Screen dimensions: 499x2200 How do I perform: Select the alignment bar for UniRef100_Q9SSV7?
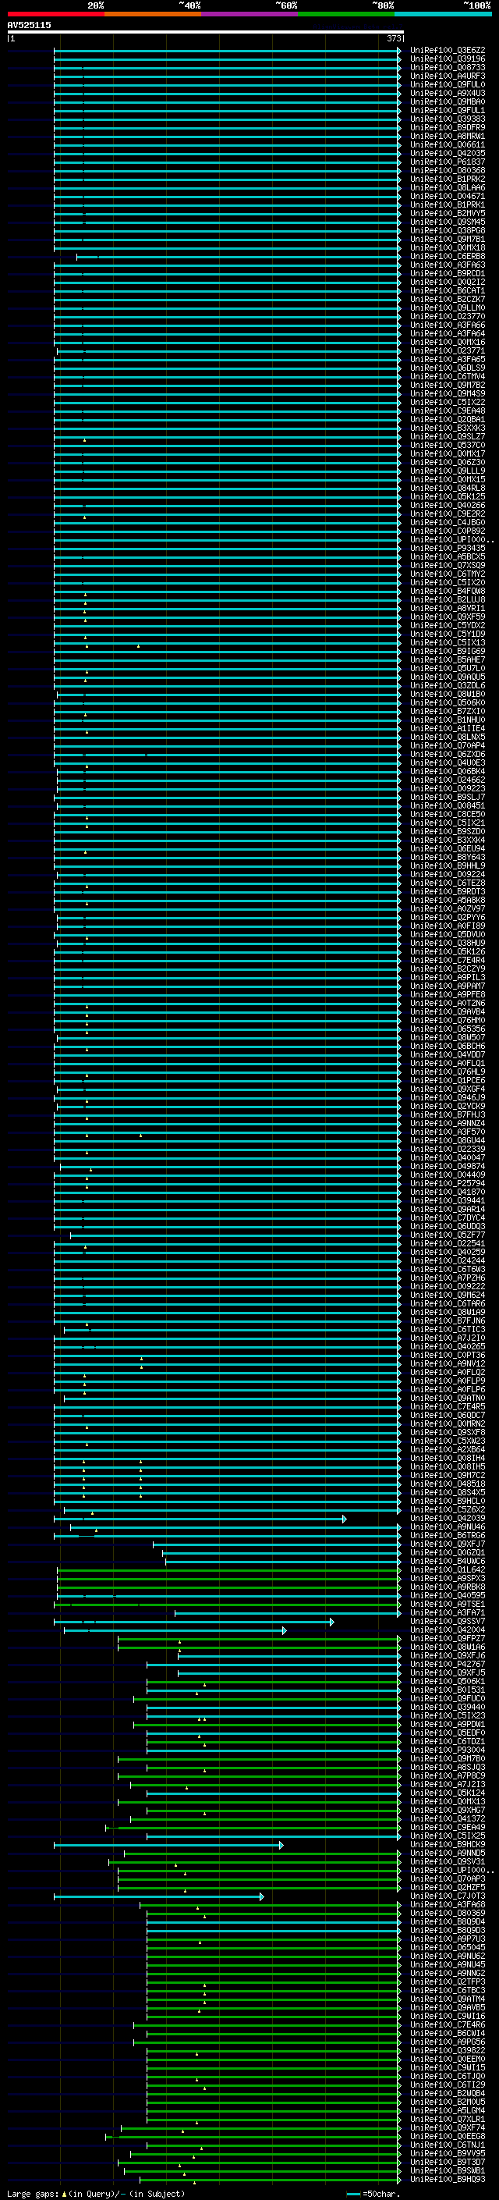pyautogui.click(x=193, y=1621)
